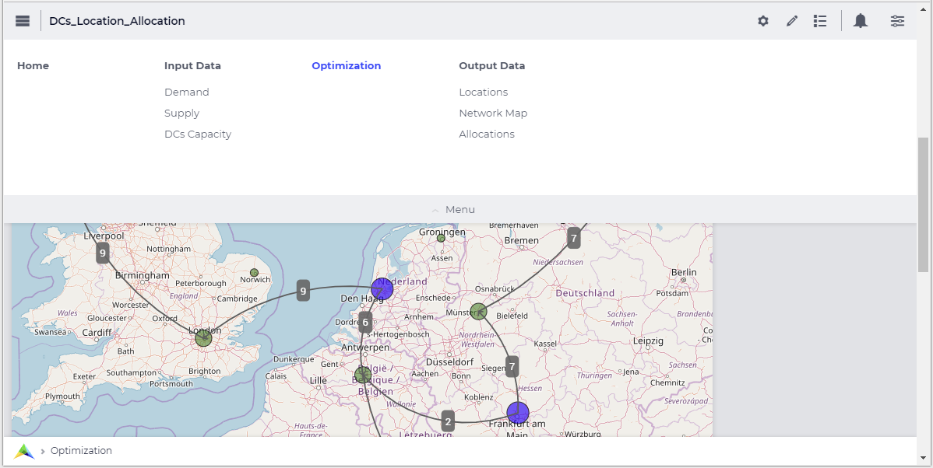Click the Düsseldorf label on map

coord(449,361)
